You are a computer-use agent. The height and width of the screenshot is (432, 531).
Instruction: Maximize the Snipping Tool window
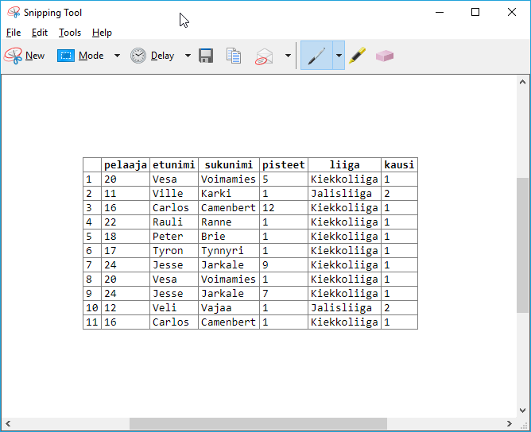475,12
